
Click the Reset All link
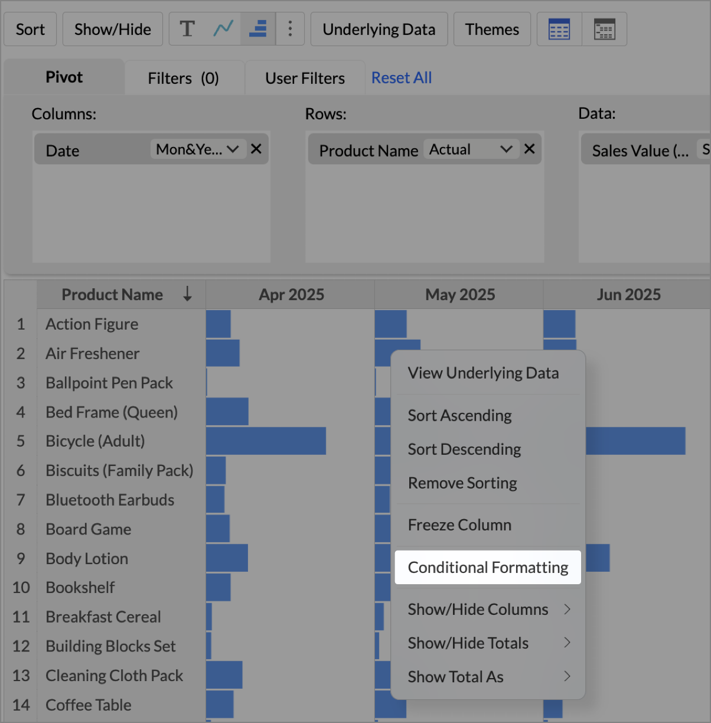(402, 78)
